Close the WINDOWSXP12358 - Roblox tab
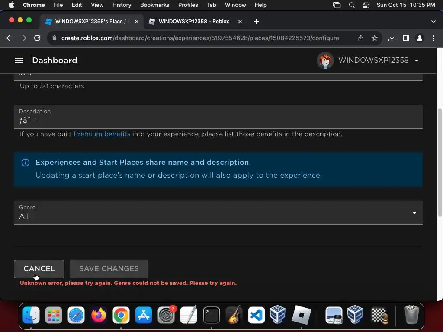443x332 pixels. pyautogui.click(x=240, y=22)
